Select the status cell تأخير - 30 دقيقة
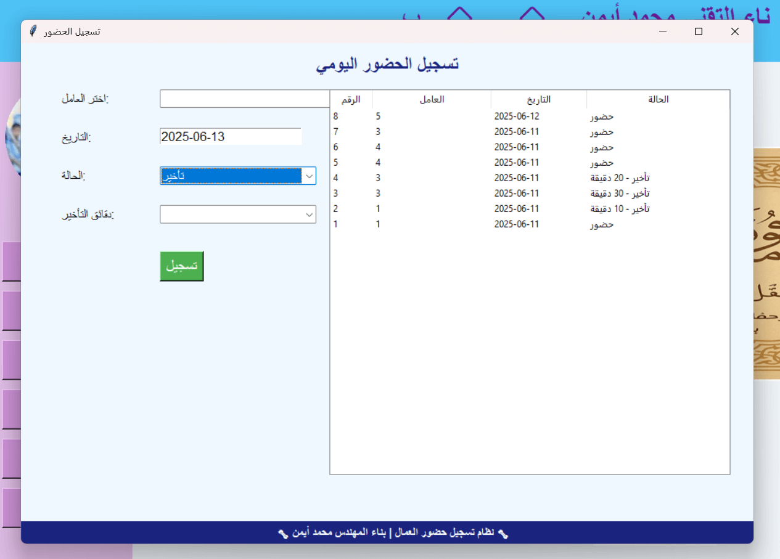780x559 pixels. [620, 193]
